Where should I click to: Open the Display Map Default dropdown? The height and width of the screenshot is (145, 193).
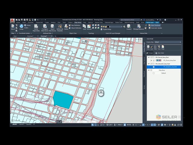tap(168, 42)
